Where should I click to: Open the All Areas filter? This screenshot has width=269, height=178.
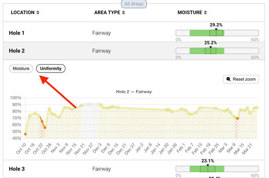134,4
